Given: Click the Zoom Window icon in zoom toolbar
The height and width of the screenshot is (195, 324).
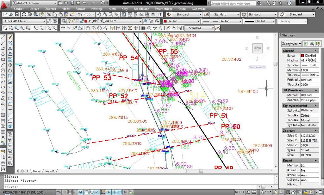Looking at the screenshot, I should 5,28.
